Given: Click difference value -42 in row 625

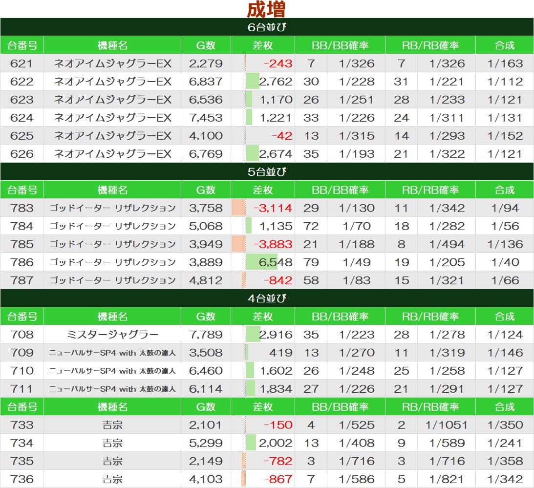Looking at the screenshot, I should (x=282, y=135).
